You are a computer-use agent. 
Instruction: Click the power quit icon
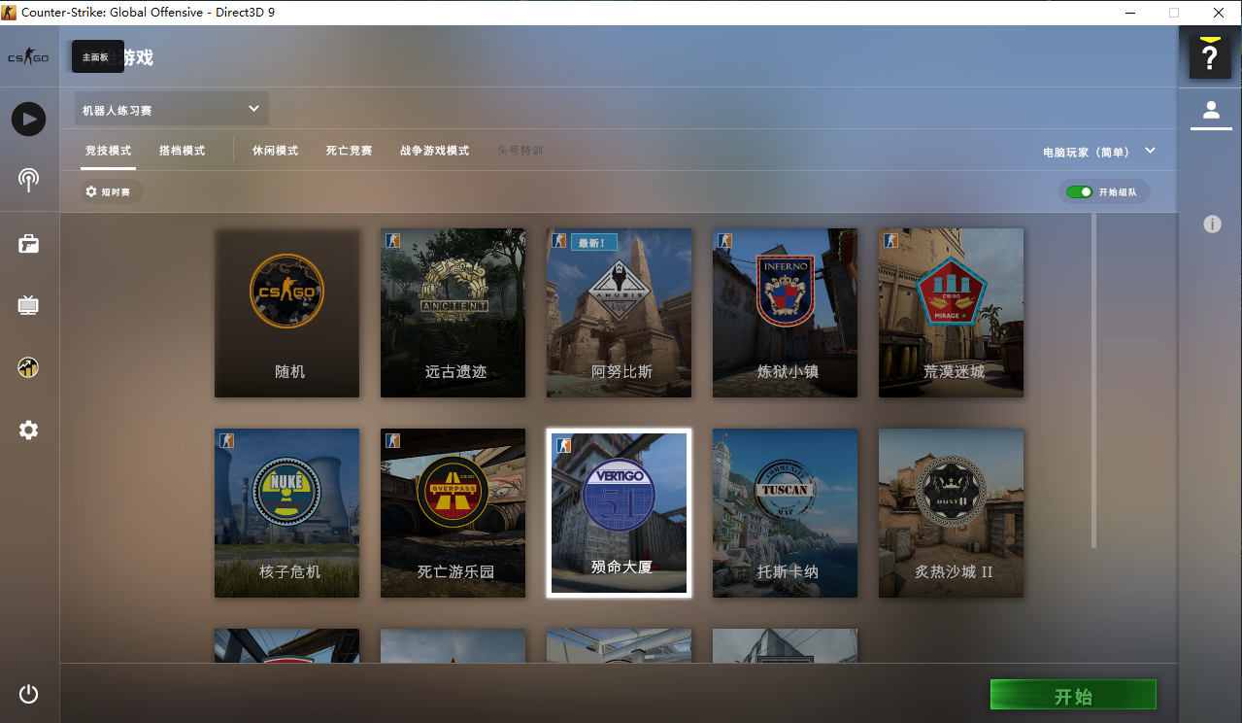pyautogui.click(x=28, y=694)
